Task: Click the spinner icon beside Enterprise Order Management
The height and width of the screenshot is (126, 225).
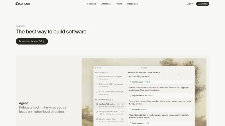Action: tap(97, 77)
